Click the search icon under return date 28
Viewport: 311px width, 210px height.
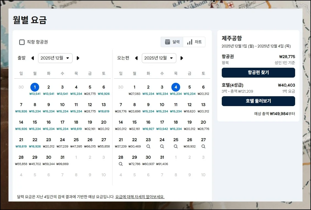point(121,164)
